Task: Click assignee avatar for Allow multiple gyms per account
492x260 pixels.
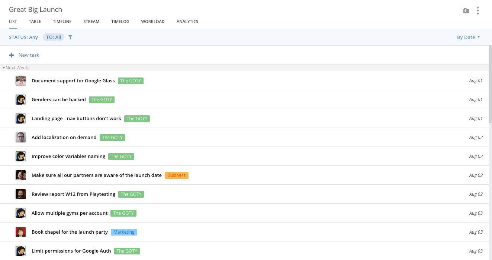Action: (20, 213)
